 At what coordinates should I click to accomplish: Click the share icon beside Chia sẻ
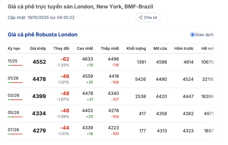(x=141, y=18)
